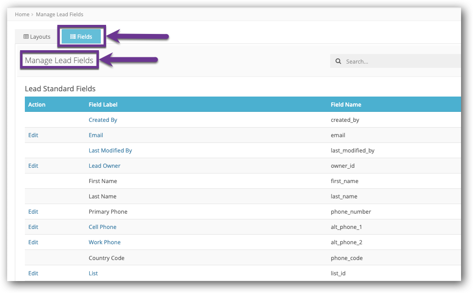
Task: Select the Country Code row
Action: tap(106, 258)
